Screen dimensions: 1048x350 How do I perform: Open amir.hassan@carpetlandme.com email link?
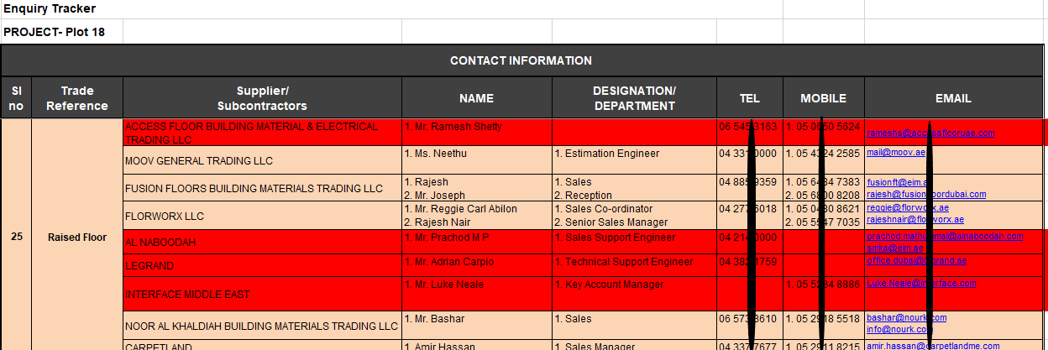(x=934, y=345)
